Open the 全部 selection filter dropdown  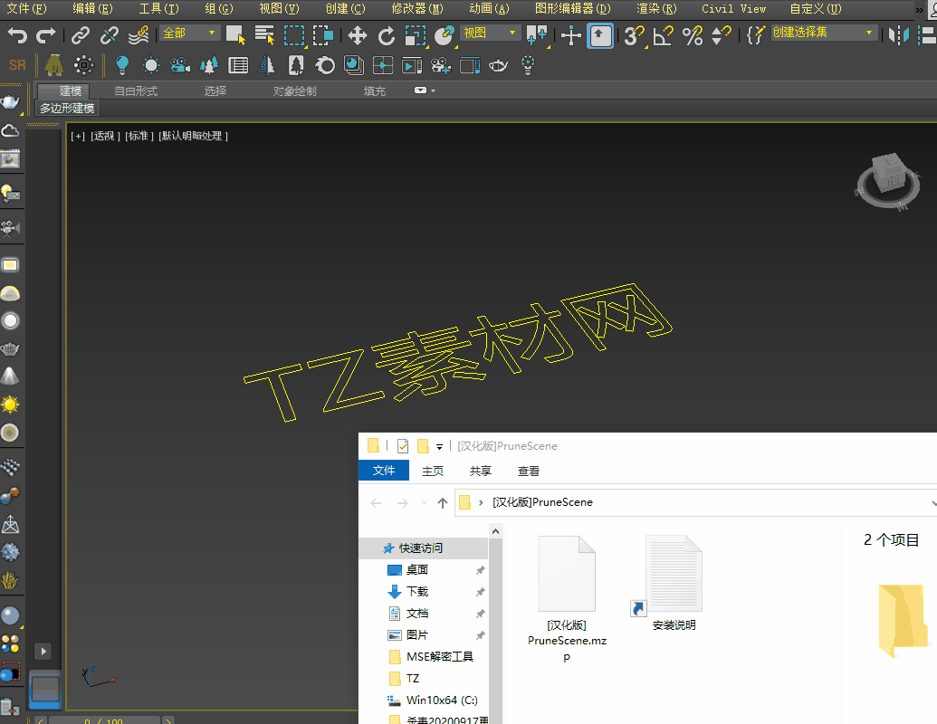(x=190, y=33)
